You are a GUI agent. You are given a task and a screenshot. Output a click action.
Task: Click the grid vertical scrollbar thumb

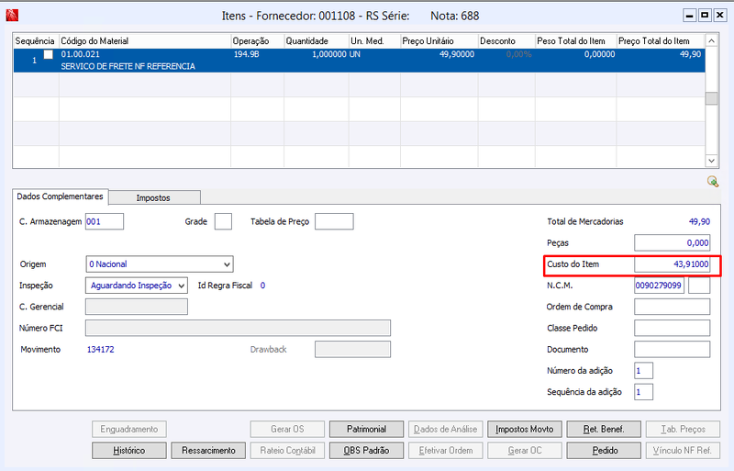[x=712, y=98]
